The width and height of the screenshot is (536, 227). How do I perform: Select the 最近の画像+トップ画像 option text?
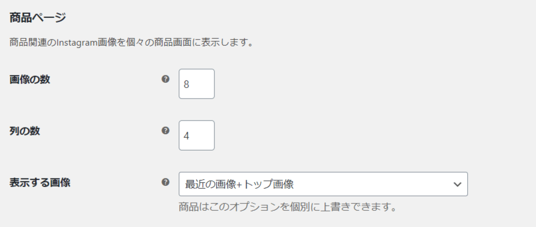239,185
